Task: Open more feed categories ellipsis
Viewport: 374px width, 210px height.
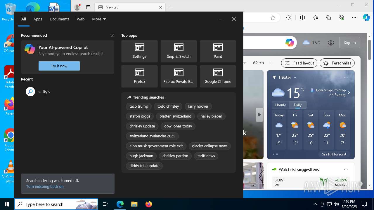Action: [272, 63]
